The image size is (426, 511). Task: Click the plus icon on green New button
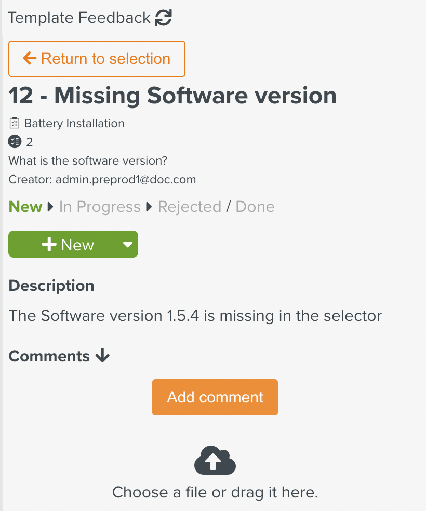(x=49, y=245)
